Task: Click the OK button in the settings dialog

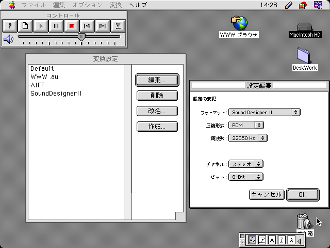Action: pos(302,195)
